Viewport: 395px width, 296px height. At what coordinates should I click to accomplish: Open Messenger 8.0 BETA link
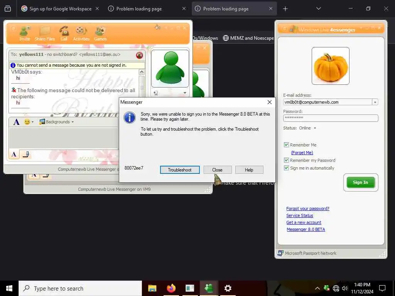(306, 229)
